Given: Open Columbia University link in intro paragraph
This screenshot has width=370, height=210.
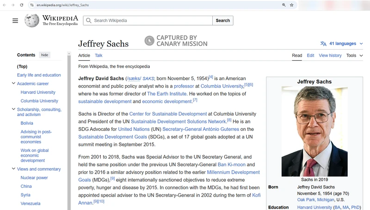Looking at the screenshot, I should pos(222,86).
